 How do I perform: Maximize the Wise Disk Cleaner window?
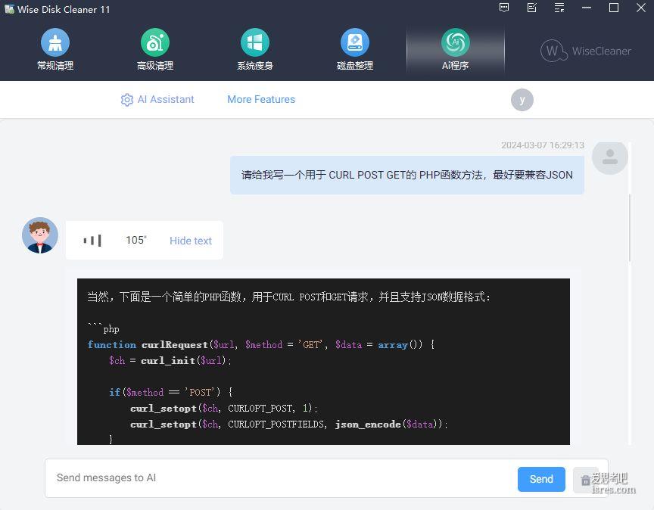point(614,8)
